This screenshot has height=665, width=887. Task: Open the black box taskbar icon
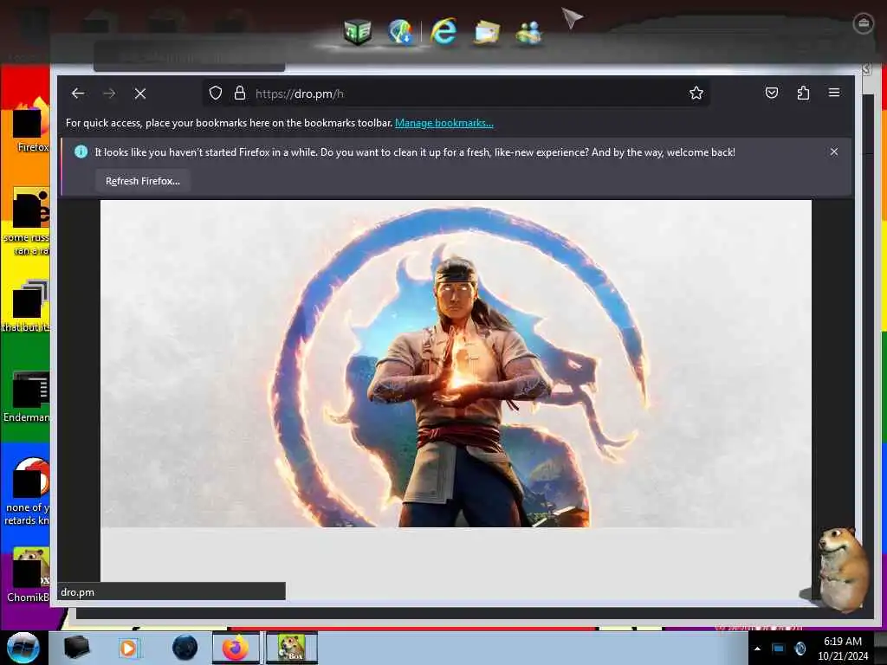point(76,648)
